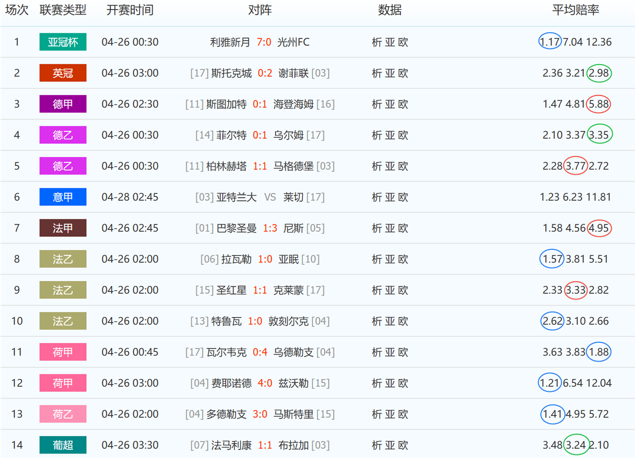Click the 谢菲联 team name

(294, 73)
